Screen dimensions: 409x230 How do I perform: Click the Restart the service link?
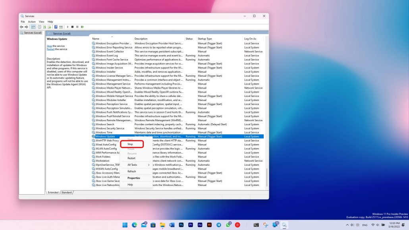coord(50,49)
